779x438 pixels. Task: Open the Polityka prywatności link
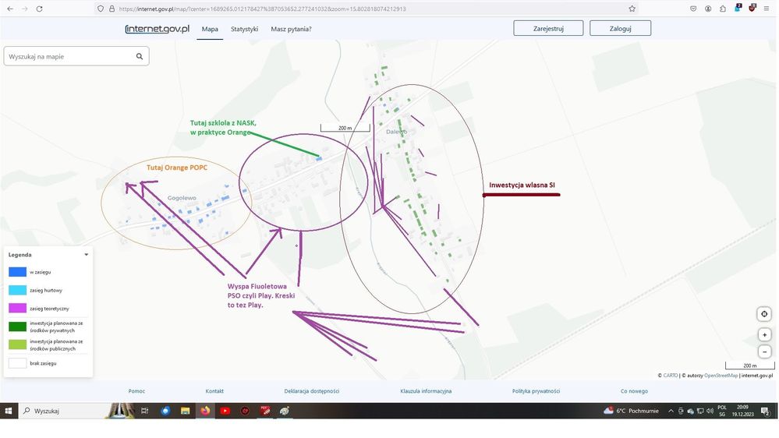pos(536,390)
